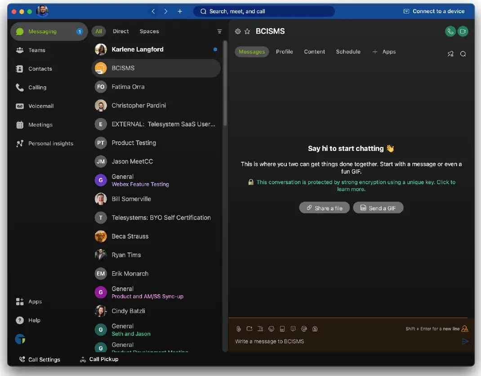Go back with the left arrow

coord(153,11)
